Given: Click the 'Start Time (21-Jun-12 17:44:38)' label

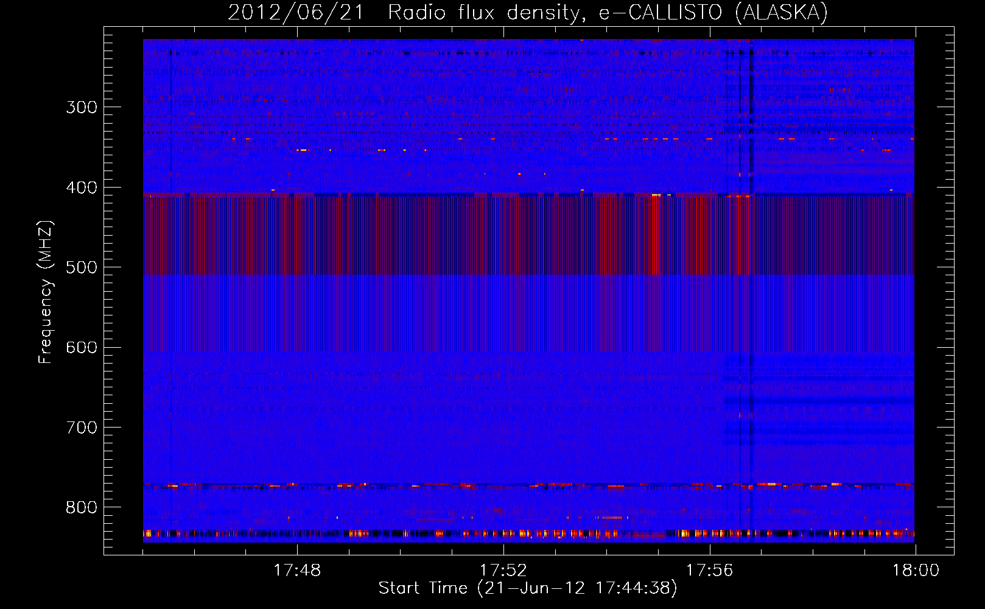Looking at the screenshot, I should click(x=528, y=588).
